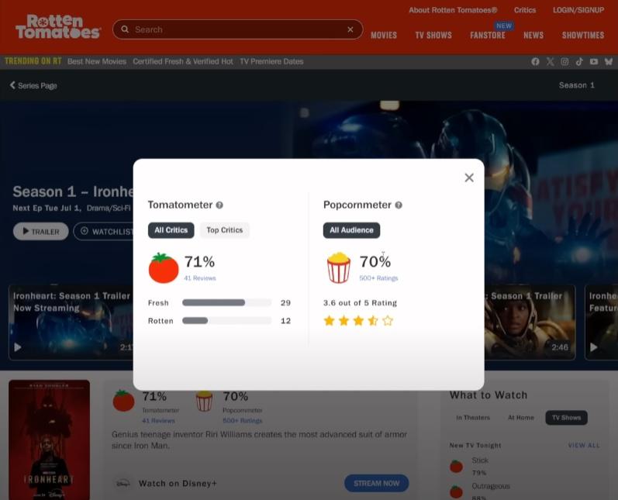Open the News menu
The width and height of the screenshot is (618, 500).
pyautogui.click(x=533, y=35)
